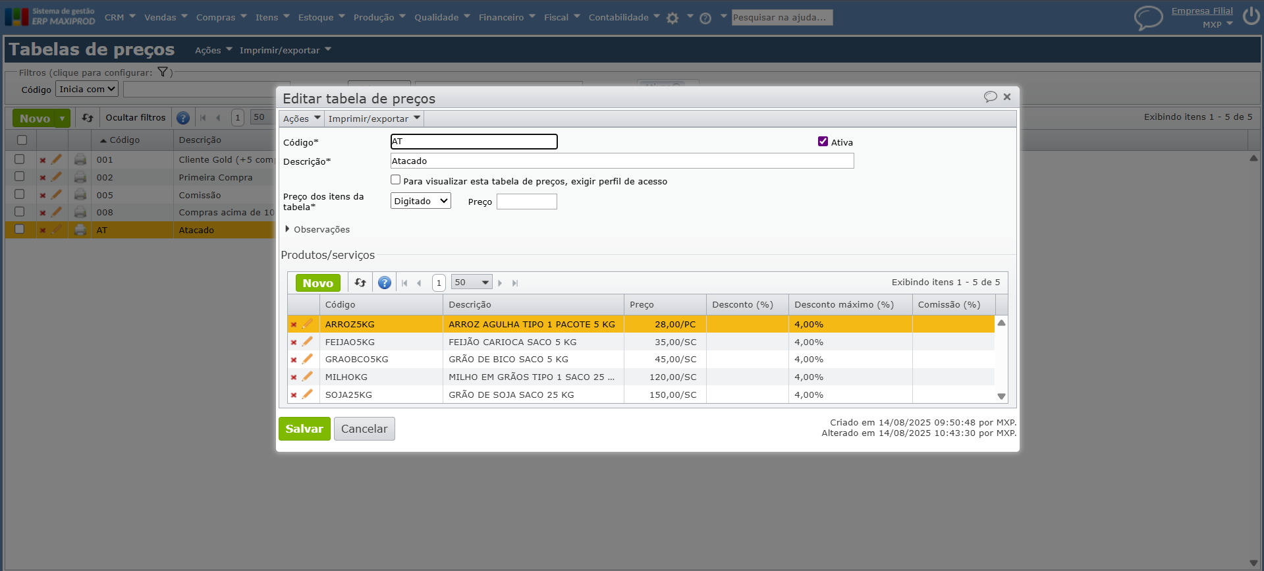Screen dimensions: 1264x571
Task: Open the Financeiro menu
Action: point(507,17)
